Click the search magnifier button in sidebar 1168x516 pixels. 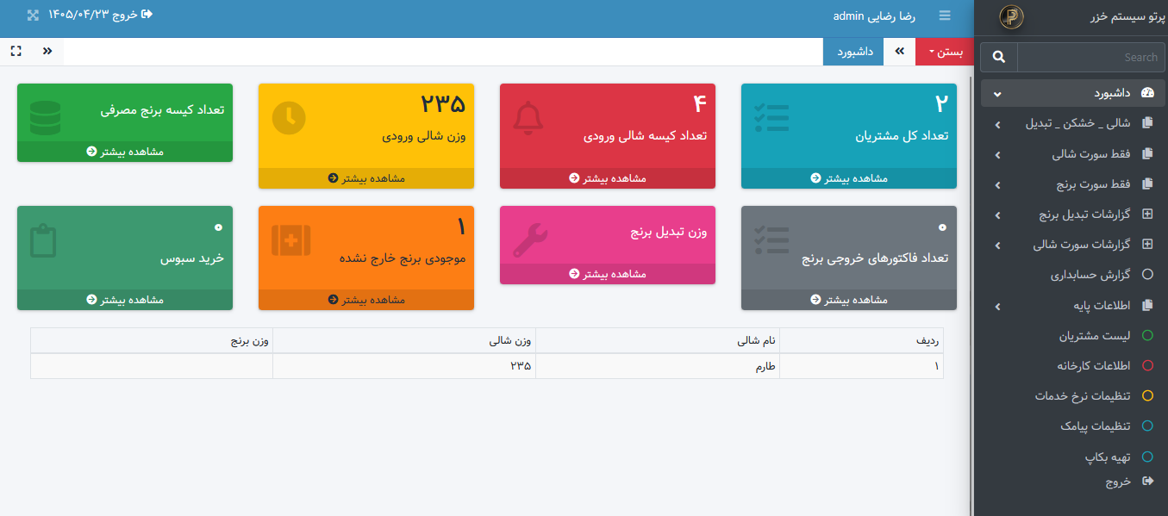click(999, 57)
